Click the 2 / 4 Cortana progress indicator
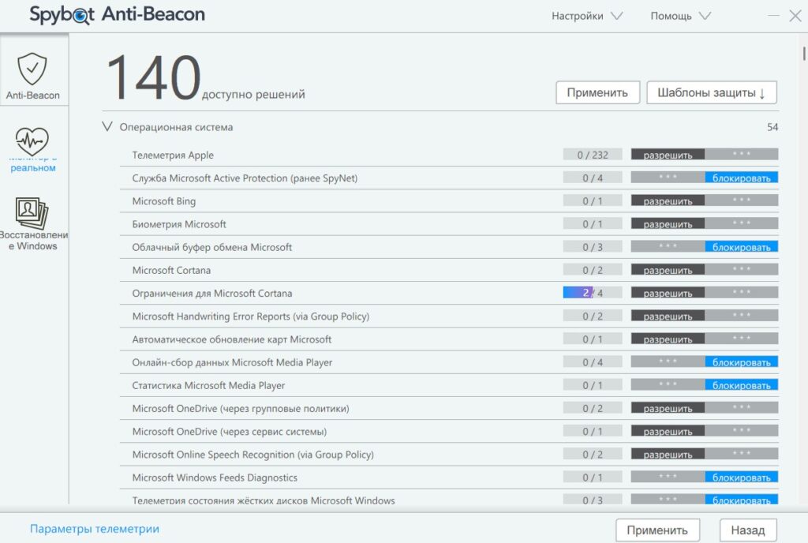The height and width of the screenshot is (543, 808). pyautogui.click(x=593, y=293)
